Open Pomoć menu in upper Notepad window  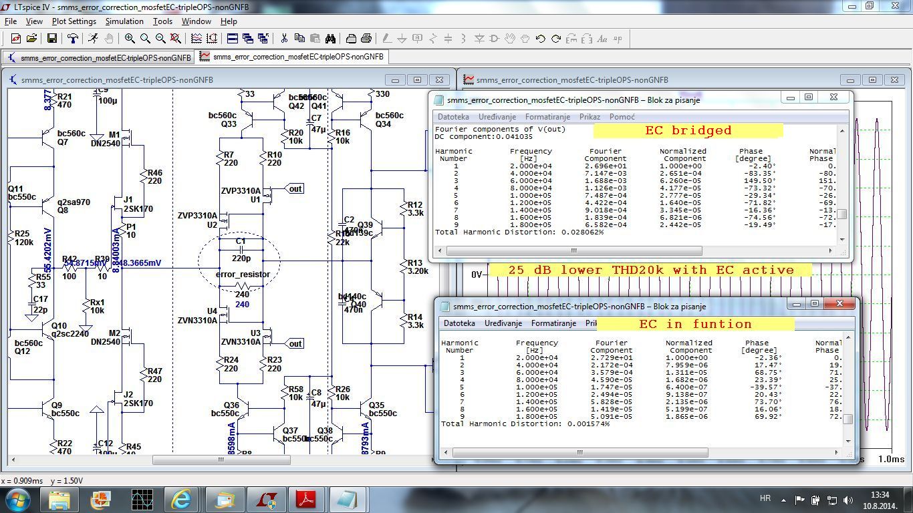[622, 117]
